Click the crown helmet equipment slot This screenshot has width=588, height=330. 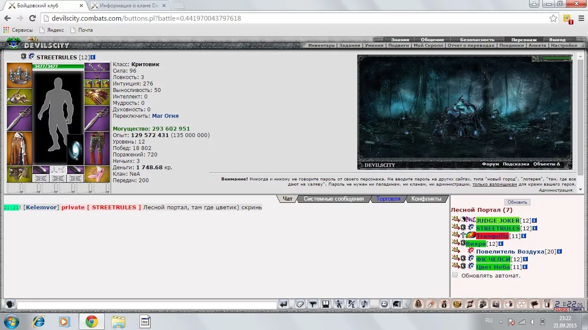point(19,75)
